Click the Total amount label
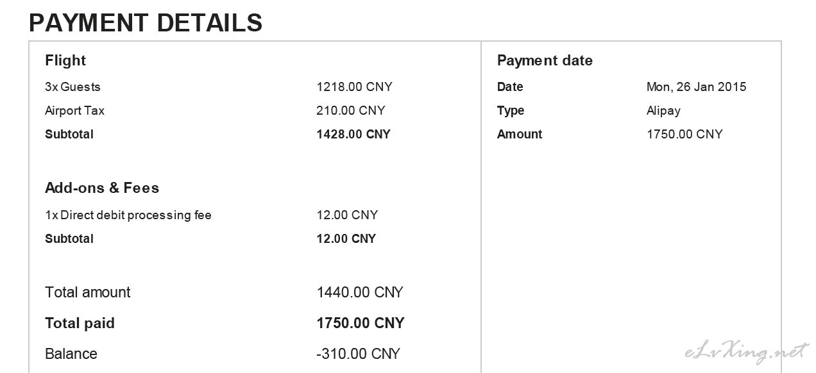Screen dimensions: 816x373 (88, 292)
